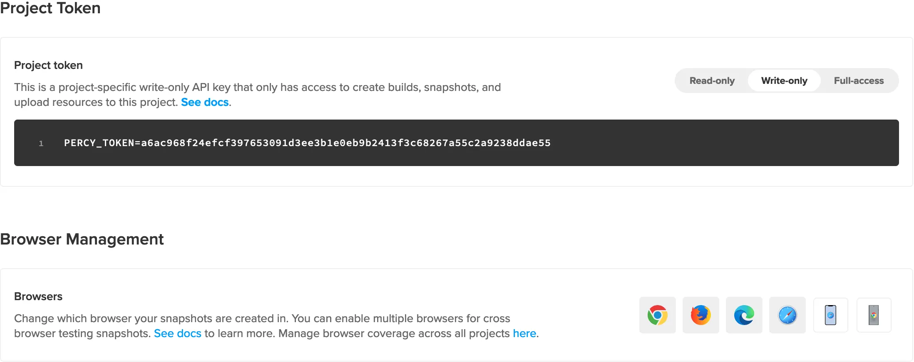Toggle the Microsoft Edge browser icon
This screenshot has width=914, height=362.
pyautogui.click(x=744, y=315)
